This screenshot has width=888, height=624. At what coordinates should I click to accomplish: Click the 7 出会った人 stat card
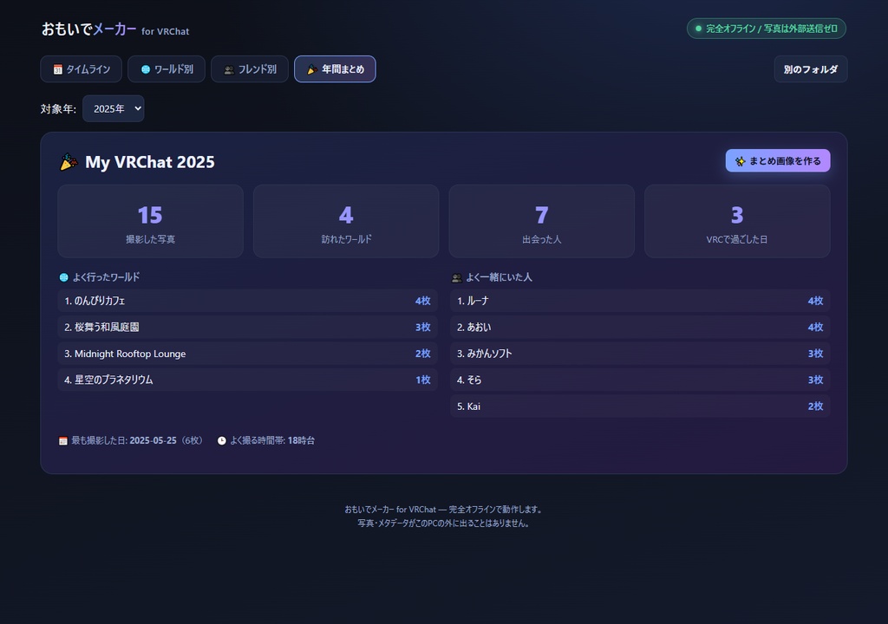tap(542, 221)
